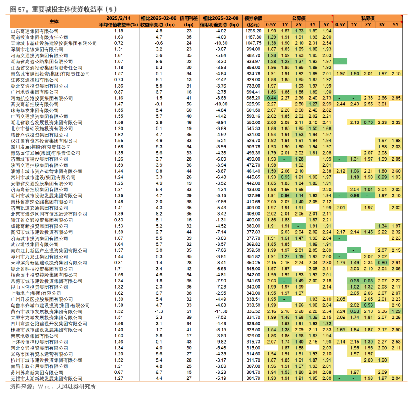Viewport: 413px width, 394px height.
Task: Click 江苏交通控股有限公司
Action: (x=34, y=80)
